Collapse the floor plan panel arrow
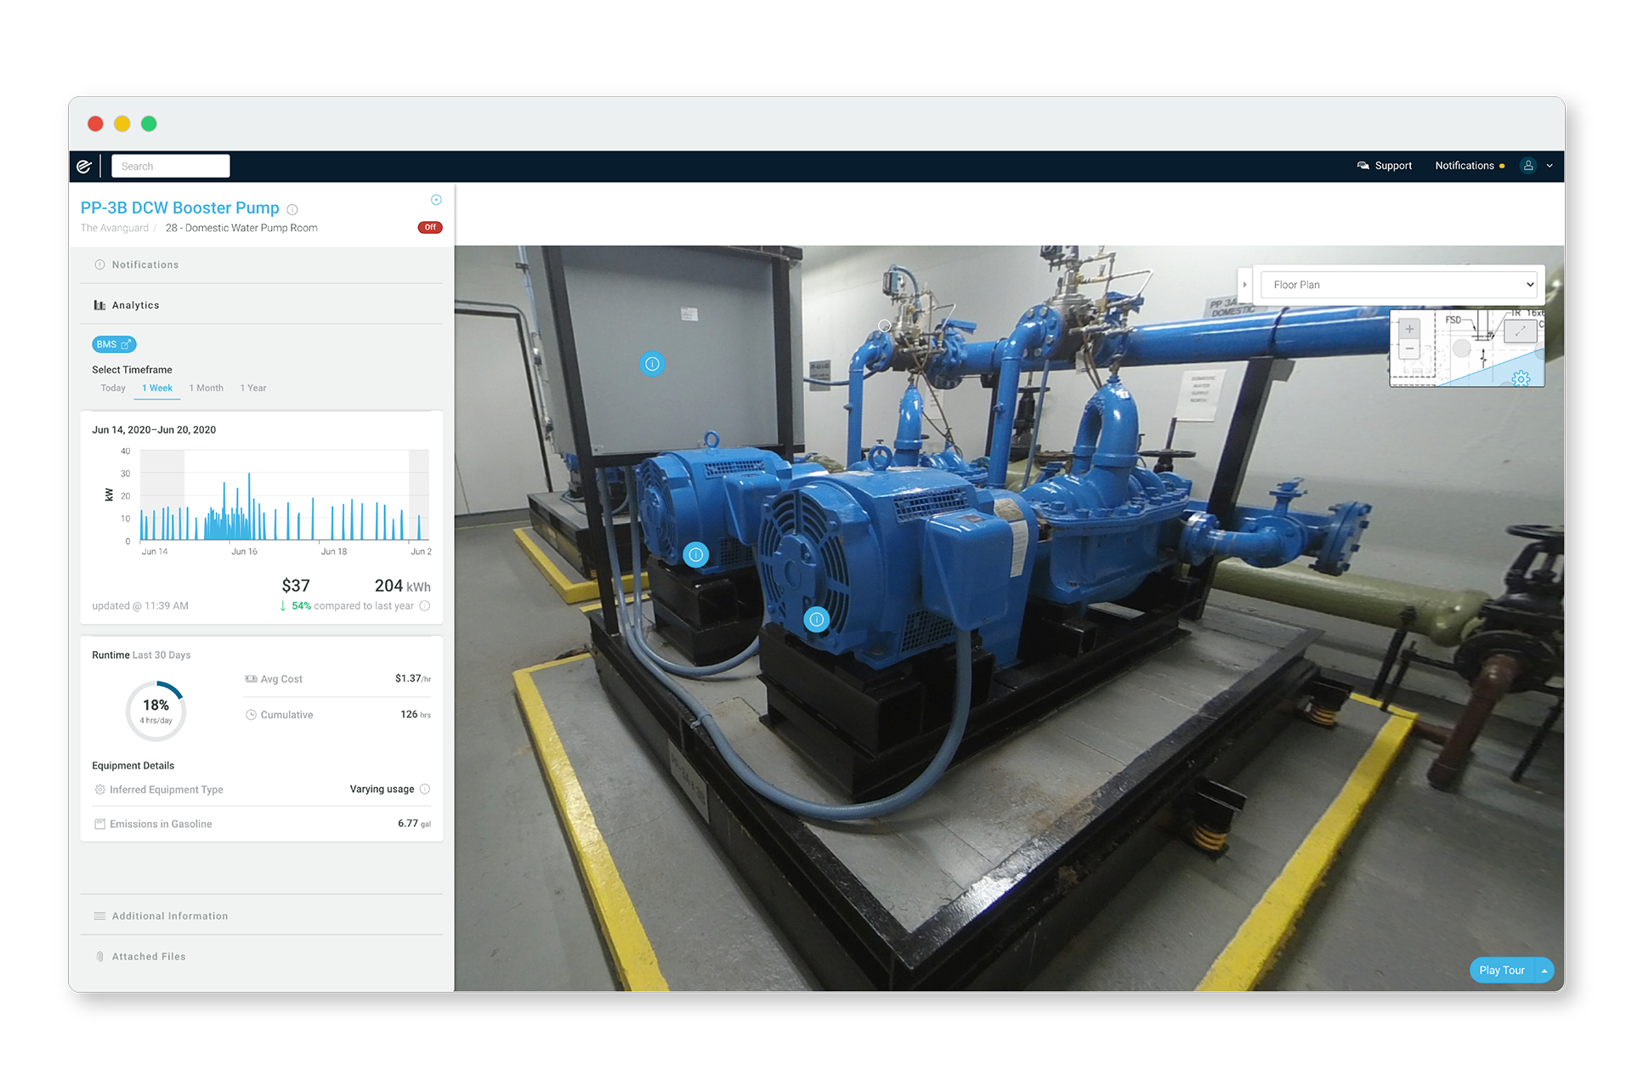Screen dimensions: 1632x1088 pyautogui.click(x=1244, y=285)
